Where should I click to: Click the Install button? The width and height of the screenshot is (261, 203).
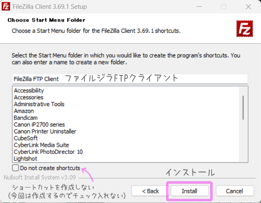click(190, 191)
